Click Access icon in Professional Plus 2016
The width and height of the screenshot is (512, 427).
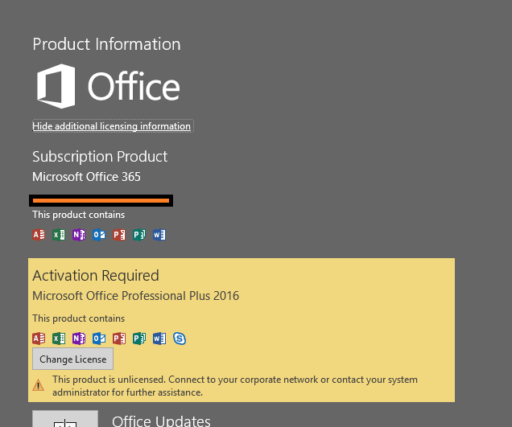[x=39, y=339]
